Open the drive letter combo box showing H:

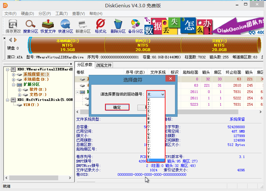(156, 94)
